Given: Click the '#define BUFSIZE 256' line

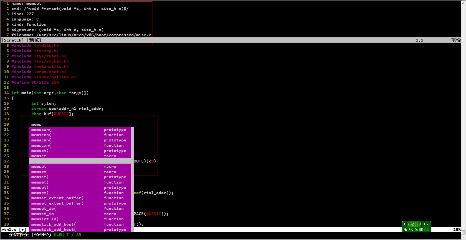Looking at the screenshot, I should point(35,82).
